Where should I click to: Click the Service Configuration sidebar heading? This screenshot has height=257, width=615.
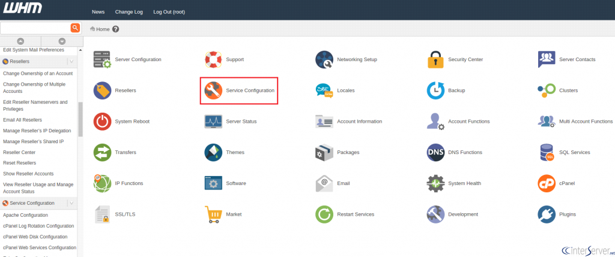click(x=32, y=203)
